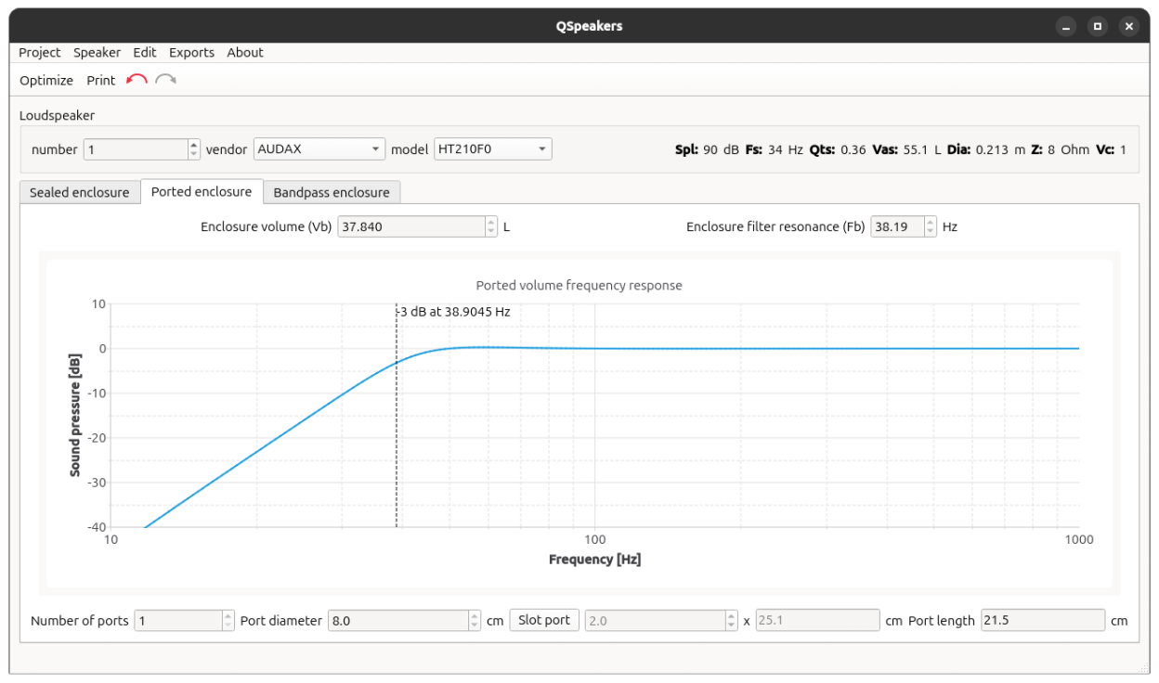Click the Enclosure filter resonance (Fb) field

[896, 226]
